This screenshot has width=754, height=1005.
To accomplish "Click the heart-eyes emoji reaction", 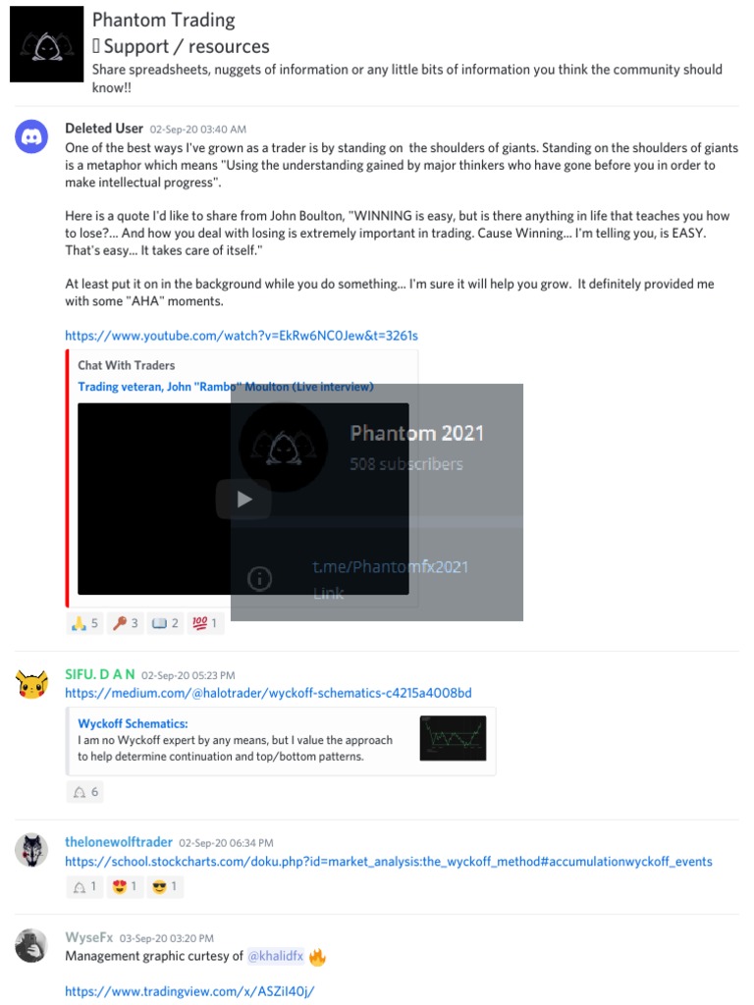I will pyautogui.click(x=125, y=886).
